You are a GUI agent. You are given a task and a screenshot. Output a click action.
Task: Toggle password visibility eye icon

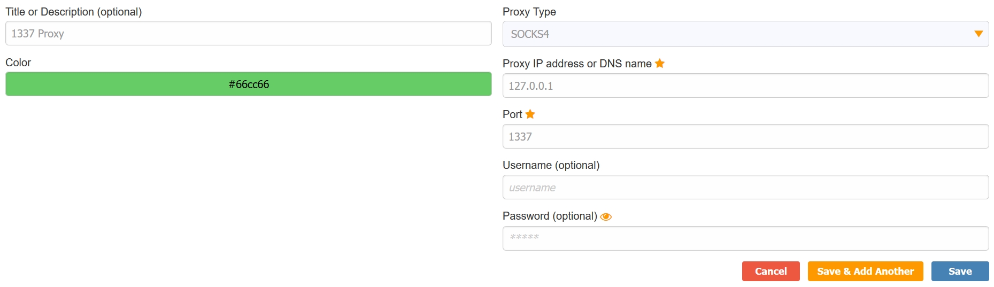[606, 216]
